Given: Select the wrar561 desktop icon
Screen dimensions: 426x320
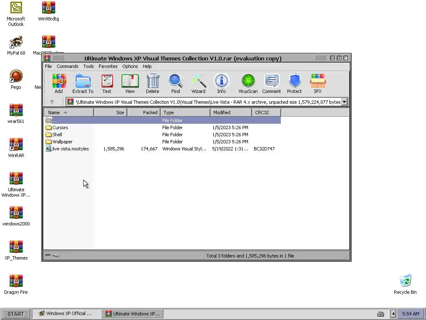Looking at the screenshot, I should (16, 114).
